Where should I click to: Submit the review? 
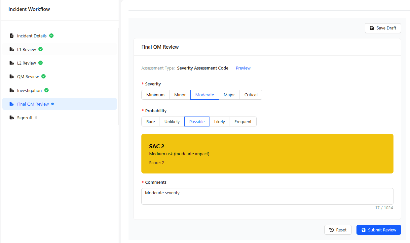tap(378, 230)
